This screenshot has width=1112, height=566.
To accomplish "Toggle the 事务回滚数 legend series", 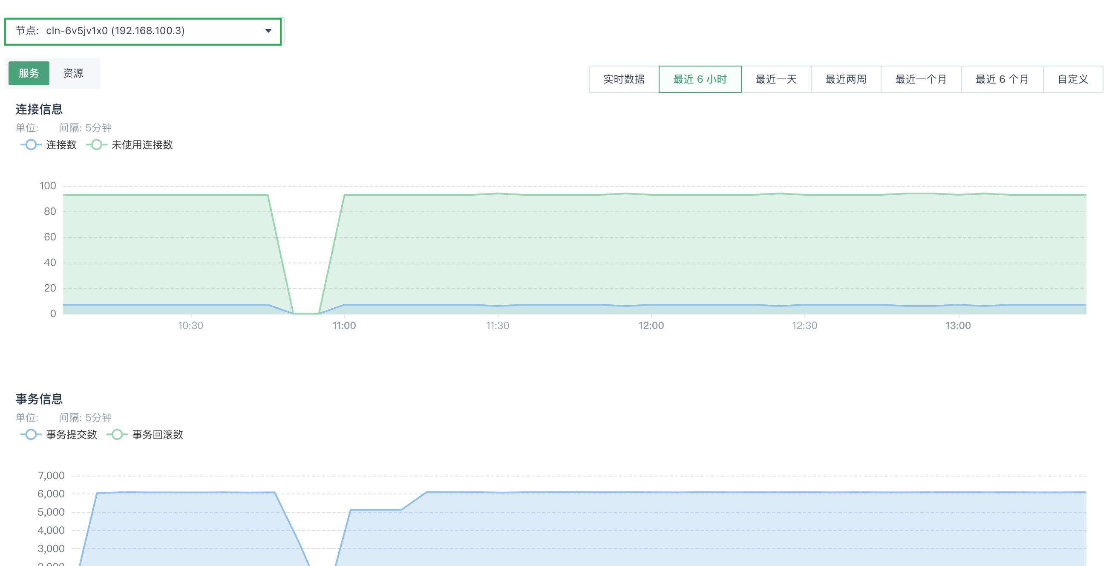I will click(145, 434).
